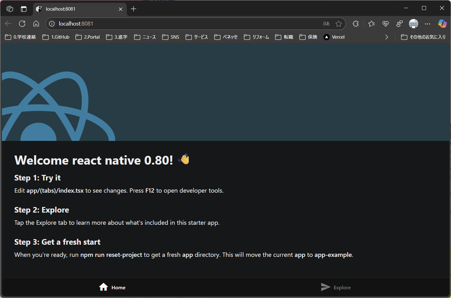451x298 pixels.
Task: Open the 保険 bookmark folder
Action: tap(308, 37)
